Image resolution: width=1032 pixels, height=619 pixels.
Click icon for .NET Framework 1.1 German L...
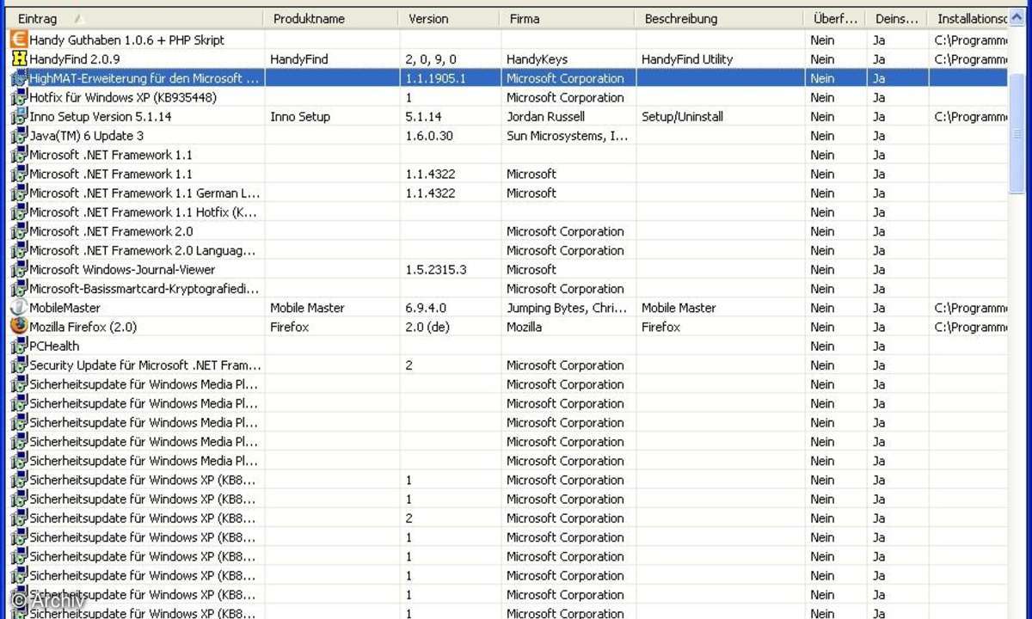(18, 193)
